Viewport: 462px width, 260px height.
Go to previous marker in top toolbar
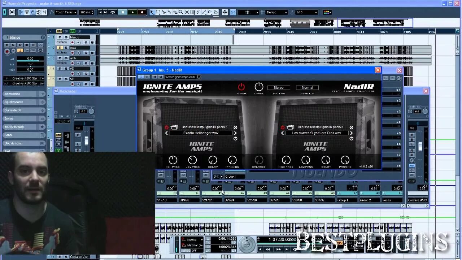pyautogui.click(x=100, y=12)
